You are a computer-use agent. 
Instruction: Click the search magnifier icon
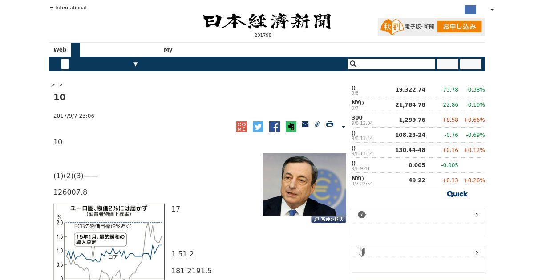[353, 64]
